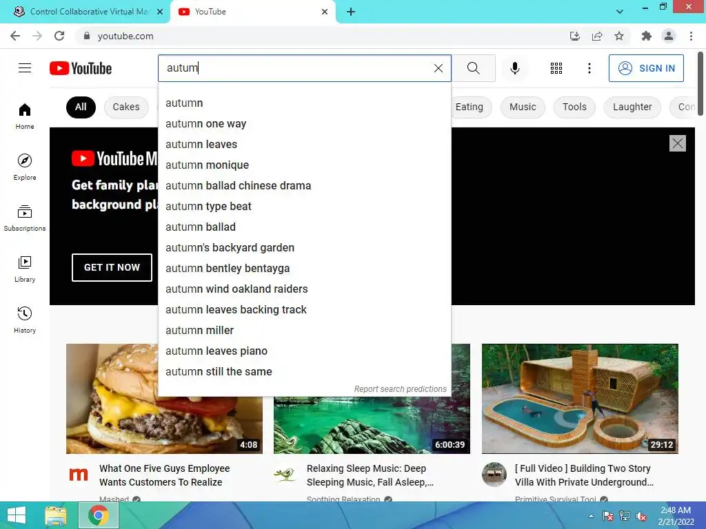Choose suggestion 'autumn ballad chinese drama'
This screenshot has height=529, width=706.
pos(304,186)
